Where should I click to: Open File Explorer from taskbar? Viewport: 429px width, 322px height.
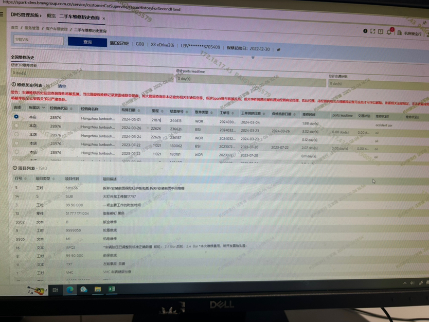click(98, 289)
